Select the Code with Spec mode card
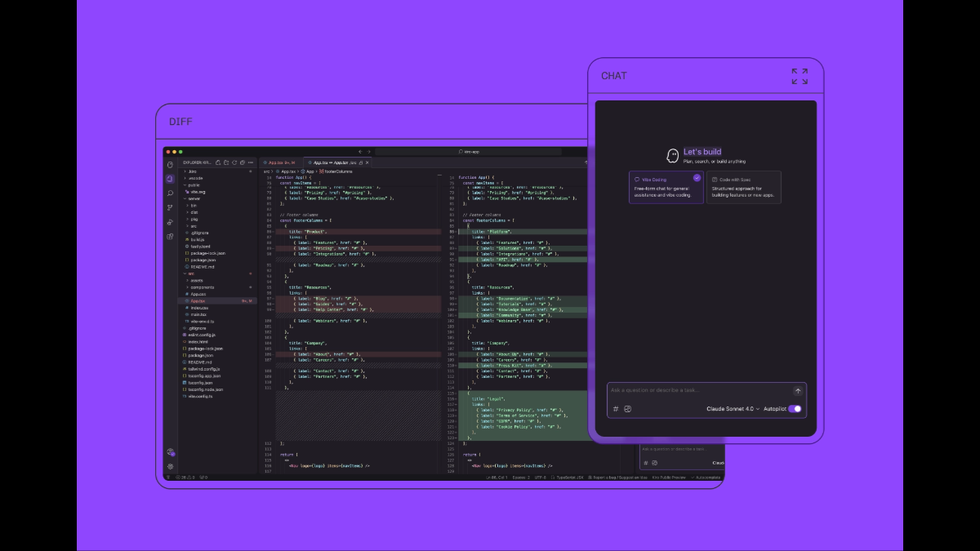 (743, 187)
